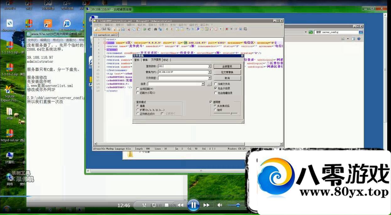
Task: Click the red macro record button
Action: [226, 29]
